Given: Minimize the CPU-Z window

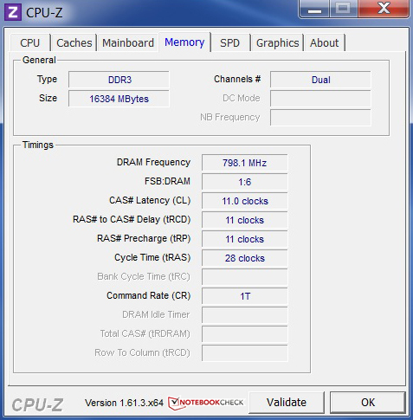Looking at the screenshot, I should 314,9.
